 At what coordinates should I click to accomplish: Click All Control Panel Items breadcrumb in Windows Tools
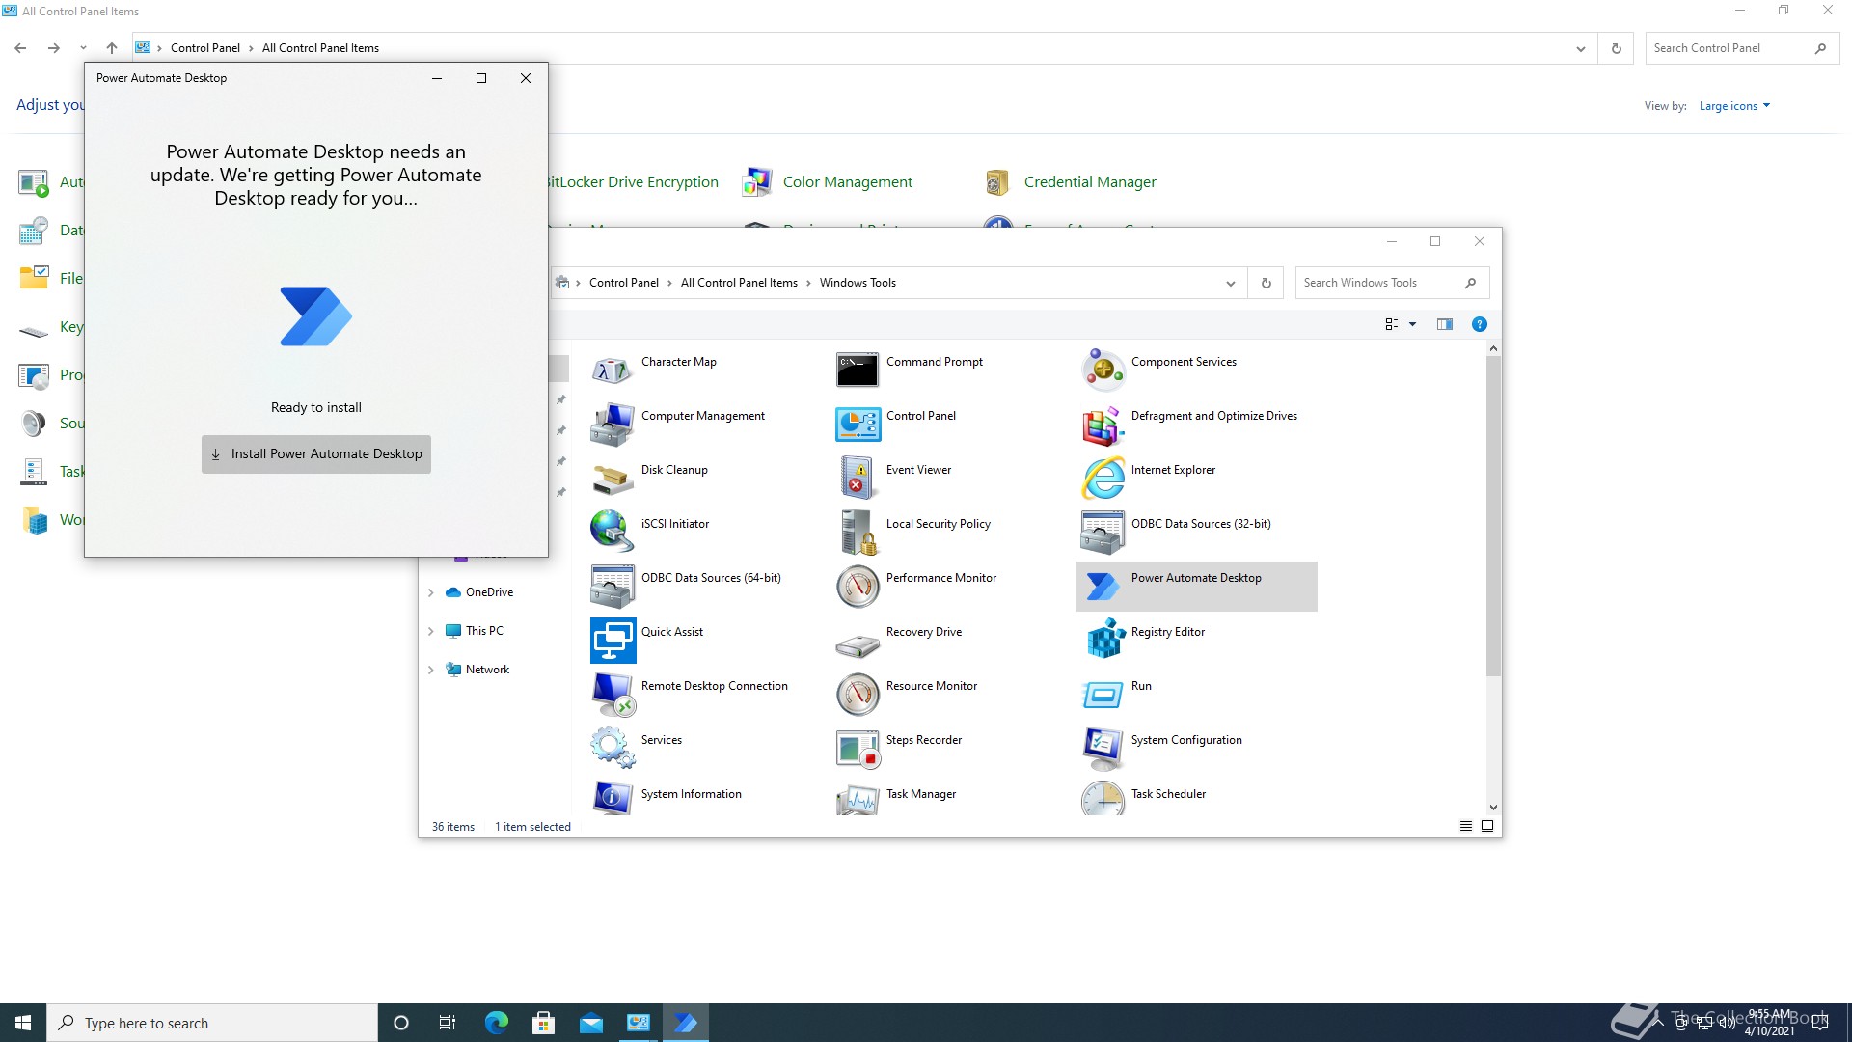[x=739, y=283]
